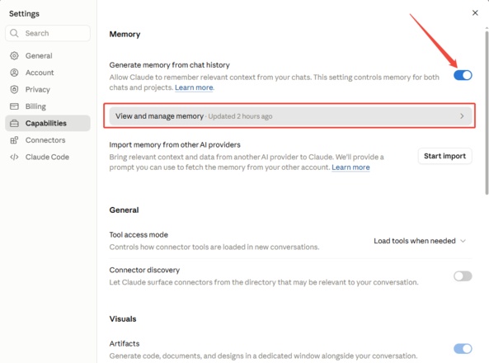Click the Settings title text
The width and height of the screenshot is (489, 363).
point(24,14)
